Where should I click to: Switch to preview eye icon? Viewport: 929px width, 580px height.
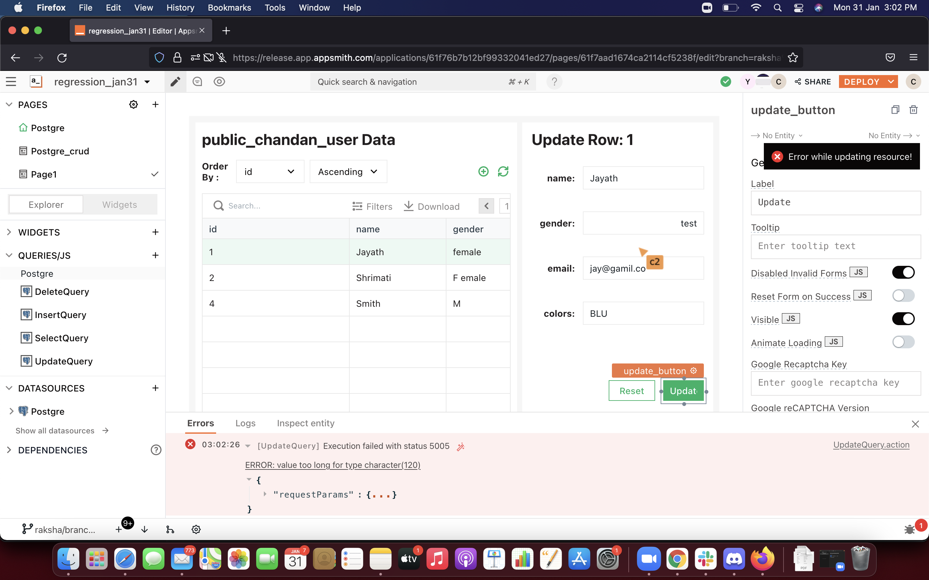click(219, 82)
